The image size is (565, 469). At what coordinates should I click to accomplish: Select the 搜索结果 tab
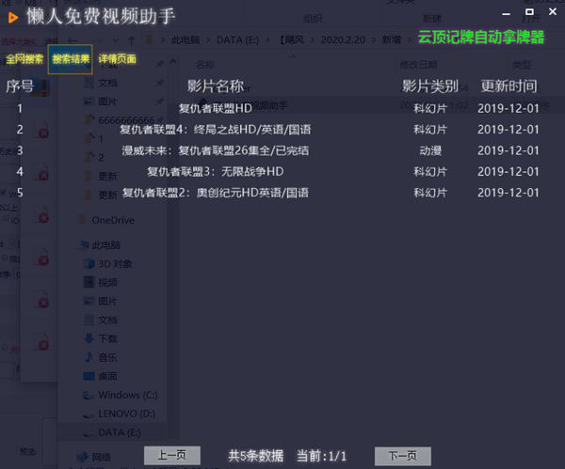pyautogui.click(x=72, y=59)
